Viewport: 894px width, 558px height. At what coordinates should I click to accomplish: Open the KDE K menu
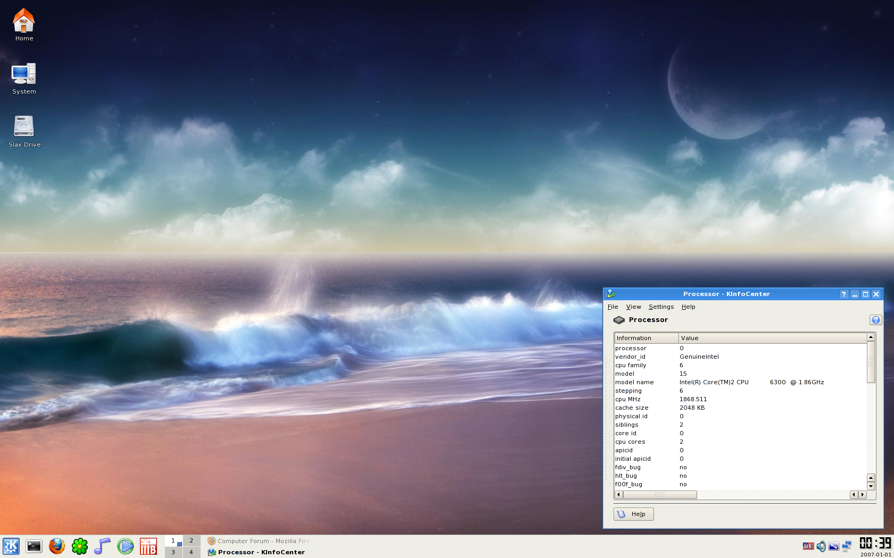pyautogui.click(x=11, y=546)
